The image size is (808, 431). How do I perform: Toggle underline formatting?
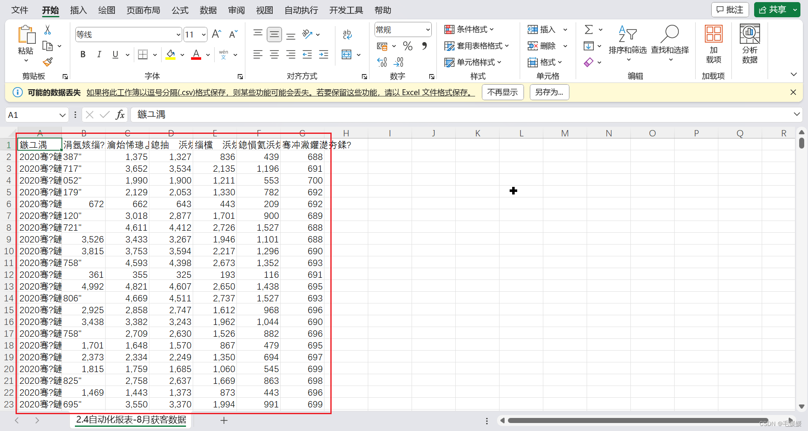pyautogui.click(x=115, y=54)
